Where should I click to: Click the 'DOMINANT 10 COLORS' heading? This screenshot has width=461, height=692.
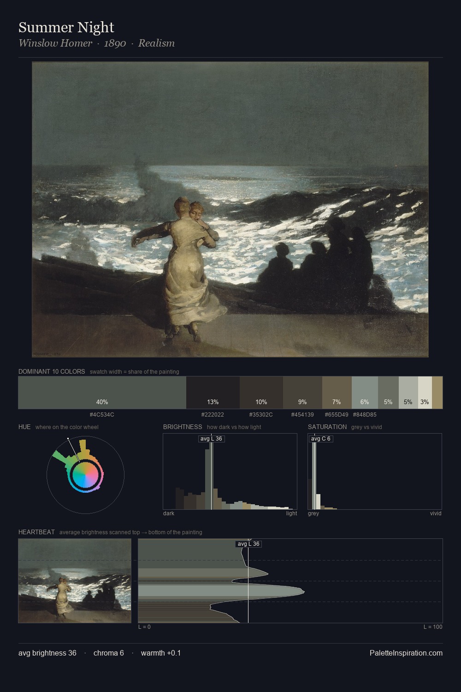[x=52, y=371]
